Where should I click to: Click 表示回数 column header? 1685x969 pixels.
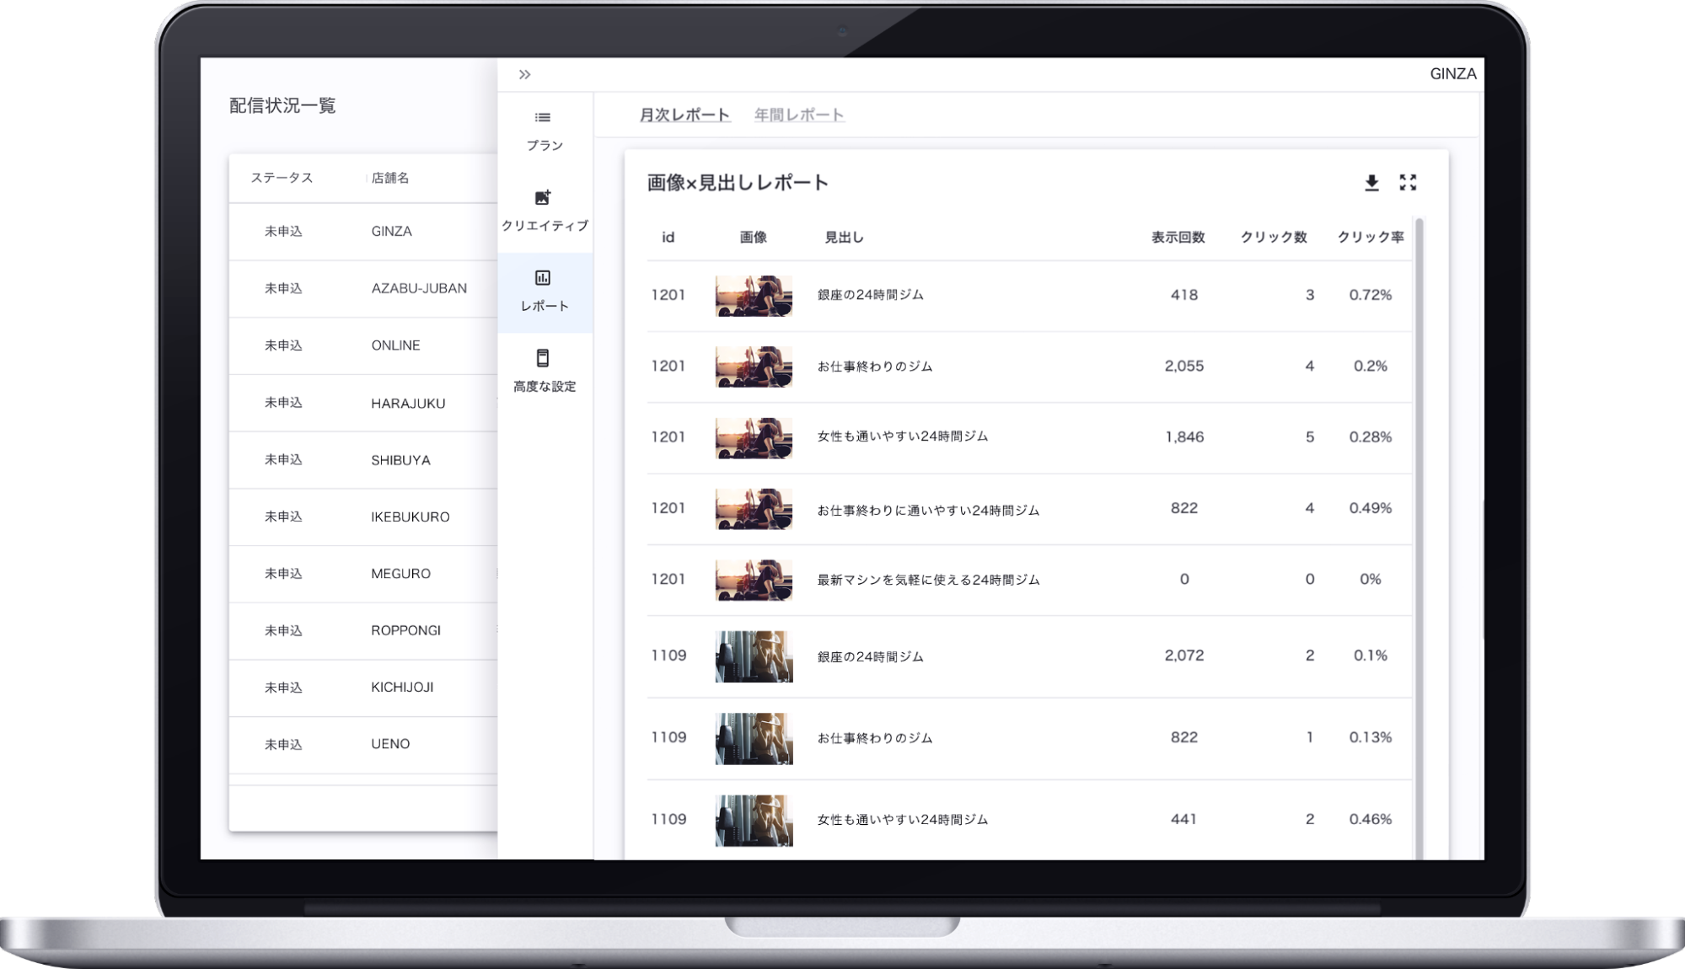1178,238
